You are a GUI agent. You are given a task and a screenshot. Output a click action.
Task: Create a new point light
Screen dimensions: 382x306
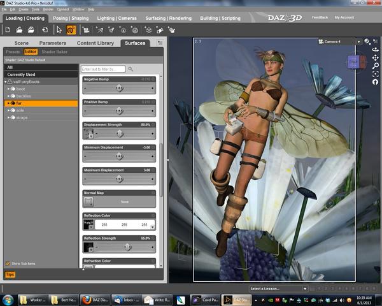(x=123, y=30)
